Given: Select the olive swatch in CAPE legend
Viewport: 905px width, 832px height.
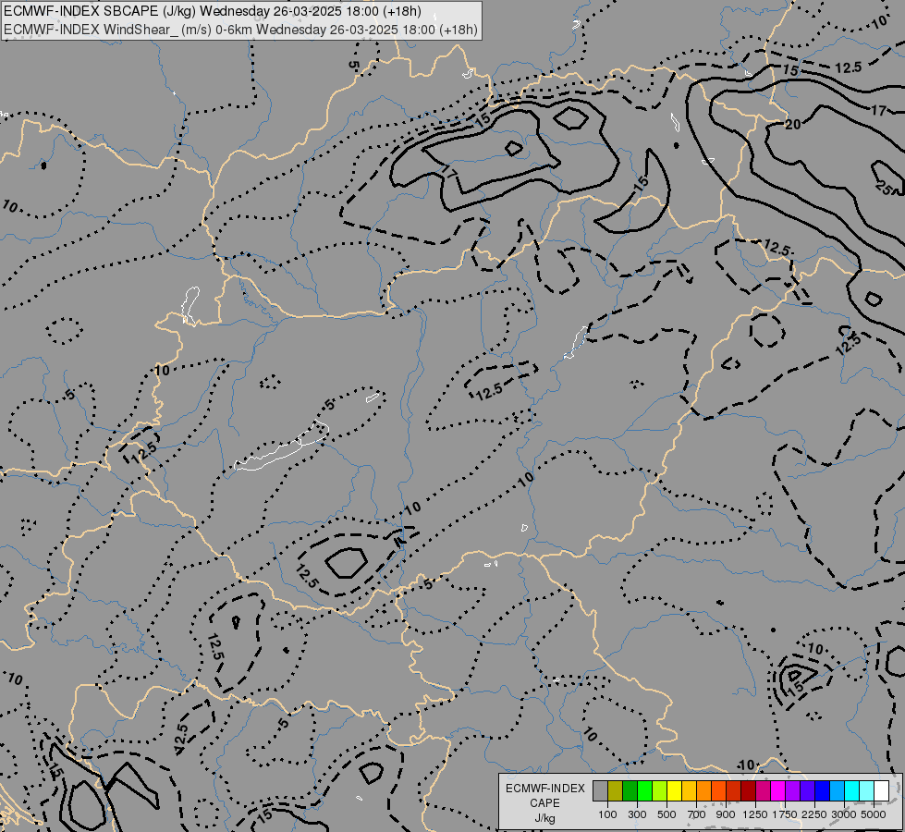Looking at the screenshot, I should [616, 790].
